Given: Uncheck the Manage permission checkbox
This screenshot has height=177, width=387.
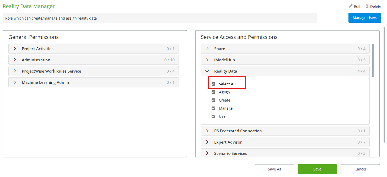Looking at the screenshot, I should (x=213, y=108).
